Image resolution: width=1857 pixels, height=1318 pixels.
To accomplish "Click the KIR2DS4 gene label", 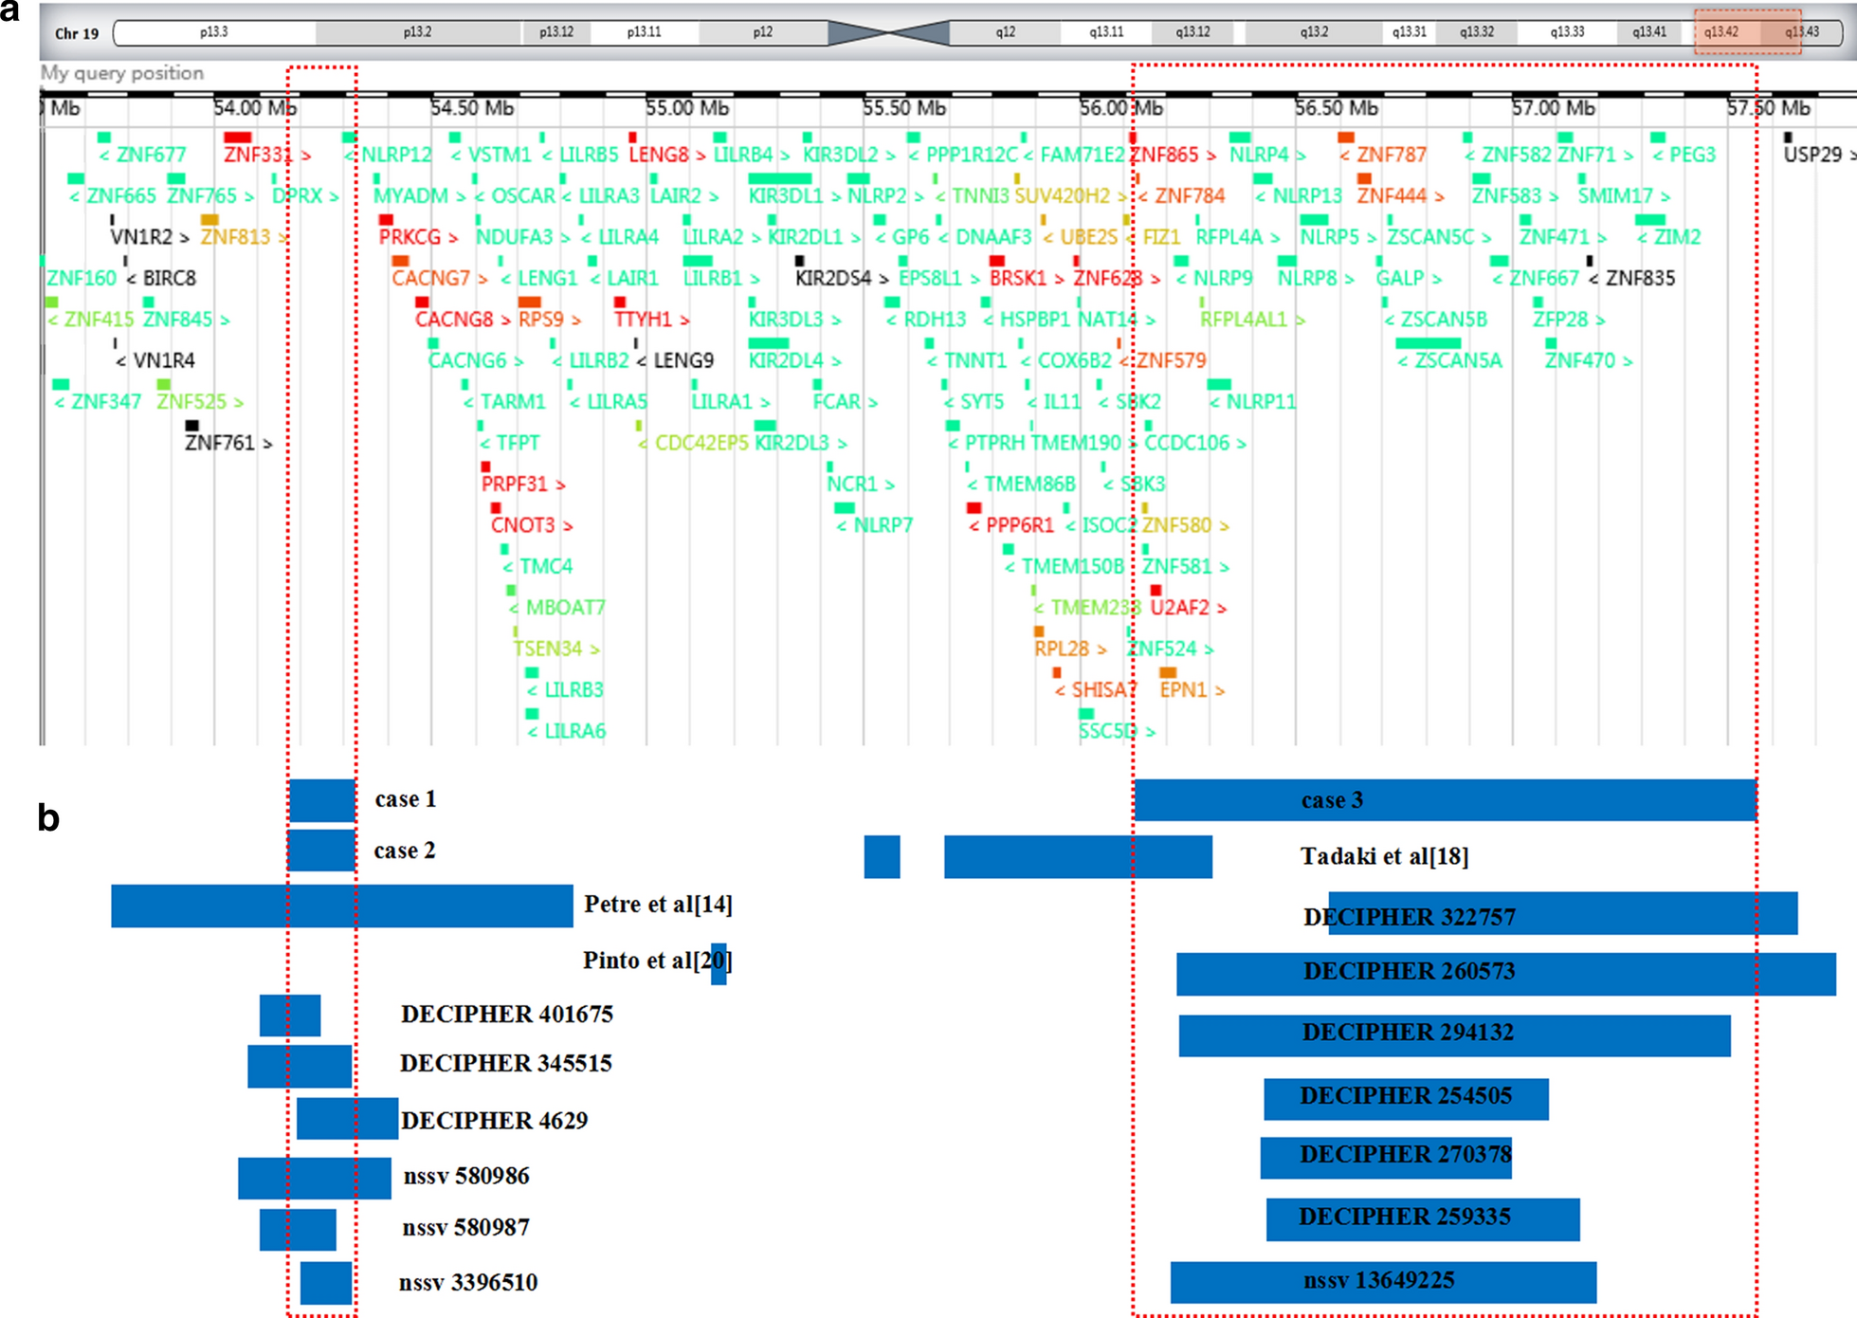I will coord(833,278).
